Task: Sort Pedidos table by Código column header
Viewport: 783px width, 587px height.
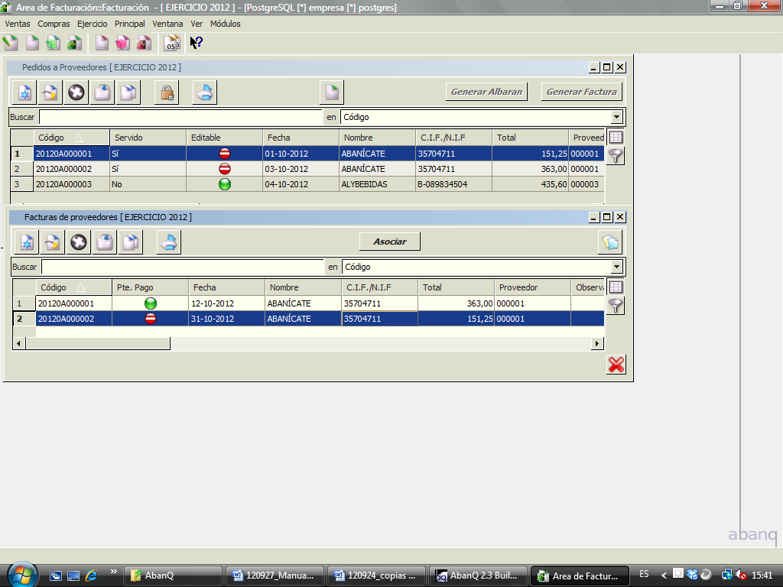Action: 71,138
